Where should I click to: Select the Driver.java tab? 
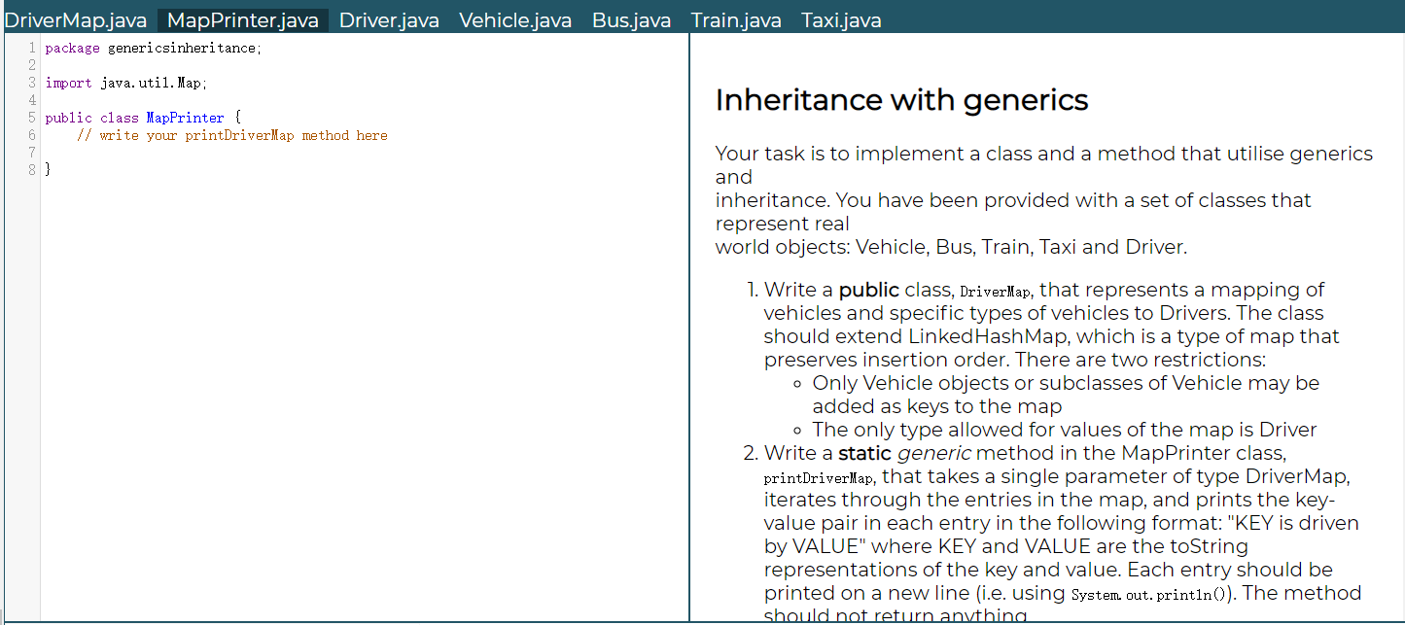tap(389, 19)
